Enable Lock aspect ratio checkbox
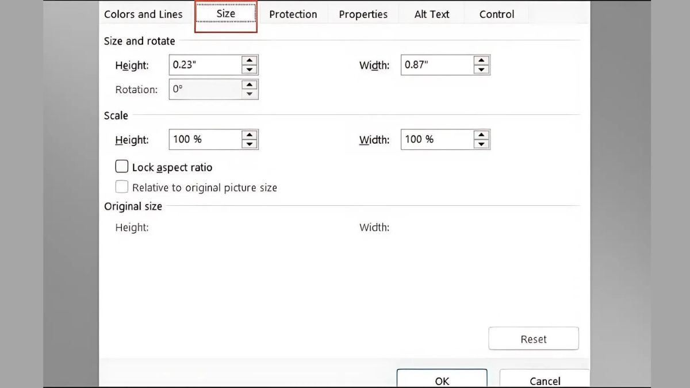 point(121,167)
